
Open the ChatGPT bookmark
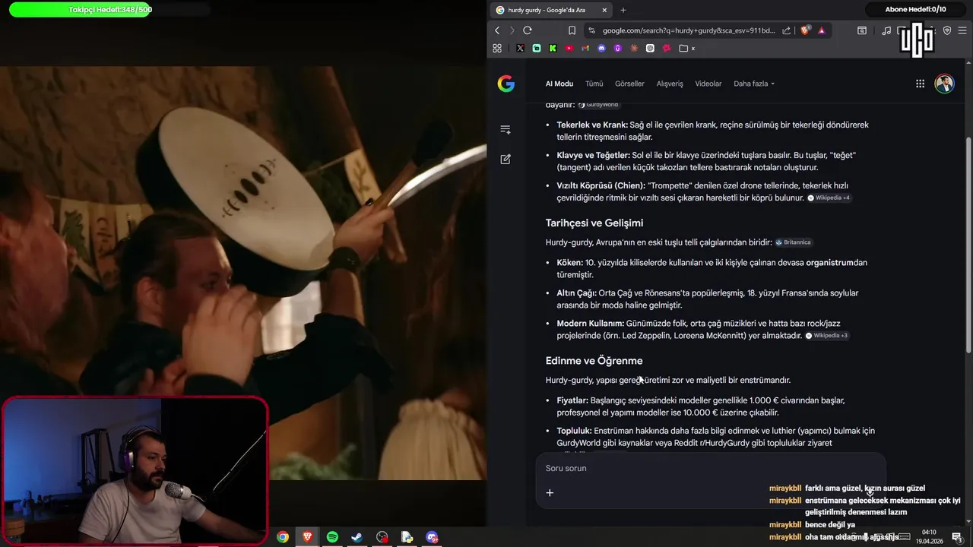pyautogui.click(x=650, y=48)
